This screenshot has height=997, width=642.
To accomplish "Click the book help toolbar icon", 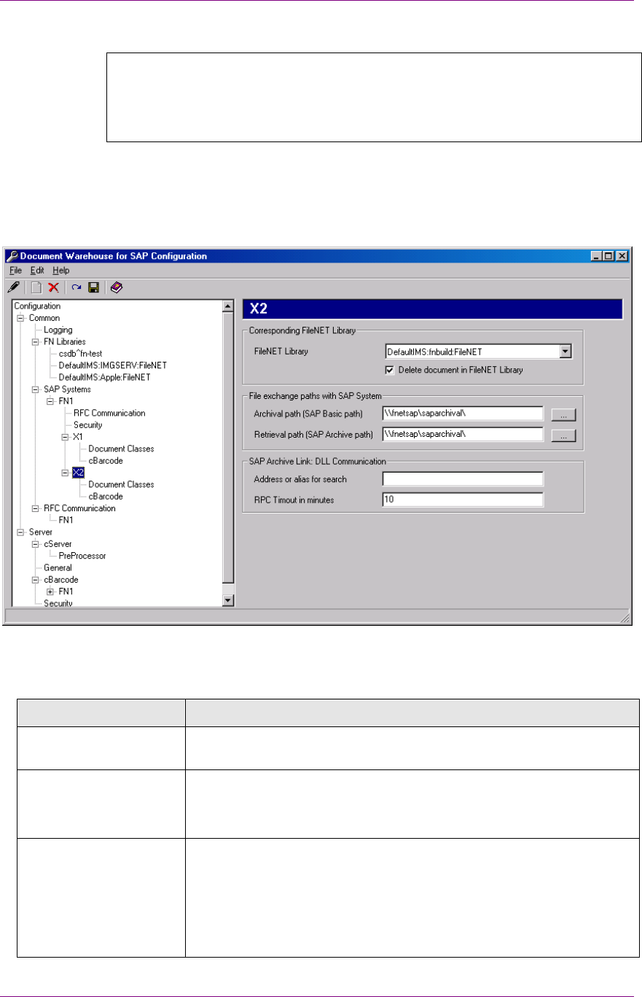I will (116, 287).
